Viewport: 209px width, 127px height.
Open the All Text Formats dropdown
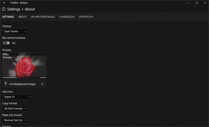coord(15,109)
